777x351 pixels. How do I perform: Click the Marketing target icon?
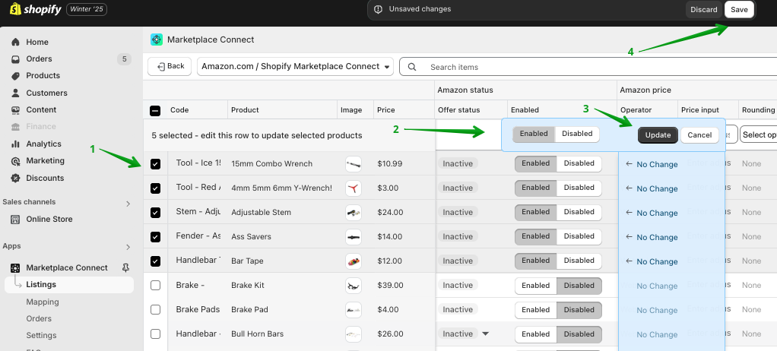(x=15, y=161)
